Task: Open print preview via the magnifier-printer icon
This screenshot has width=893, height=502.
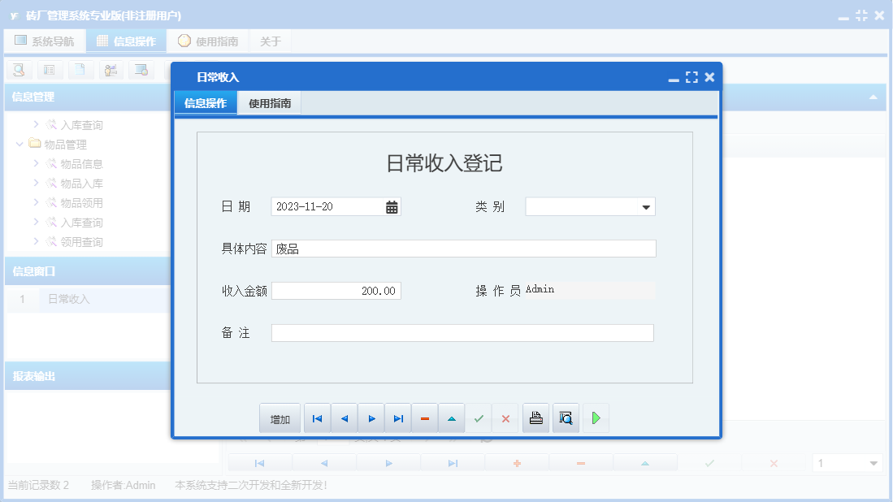Action: pos(566,418)
